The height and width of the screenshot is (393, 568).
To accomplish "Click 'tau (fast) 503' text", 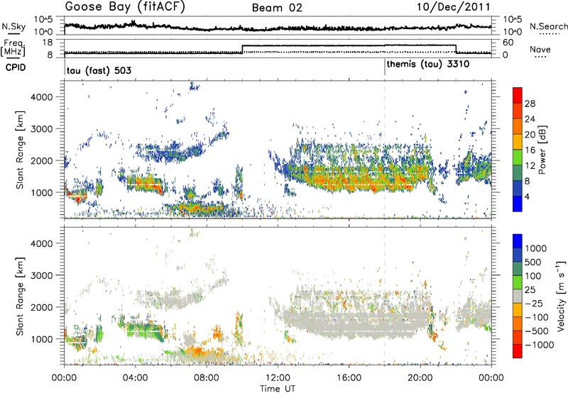I will (x=99, y=70).
